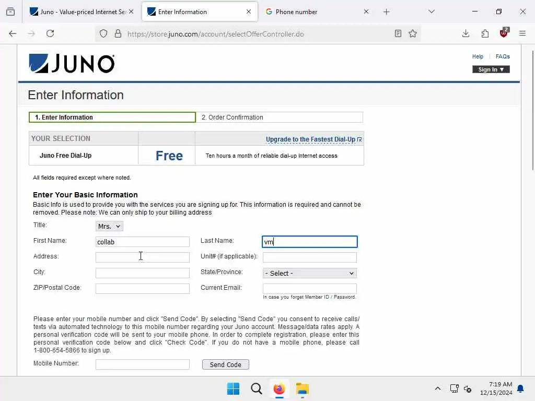Screen dimensions: 535x401
Task: Open the Title dropdown showing Mrs.
Action: (109, 226)
